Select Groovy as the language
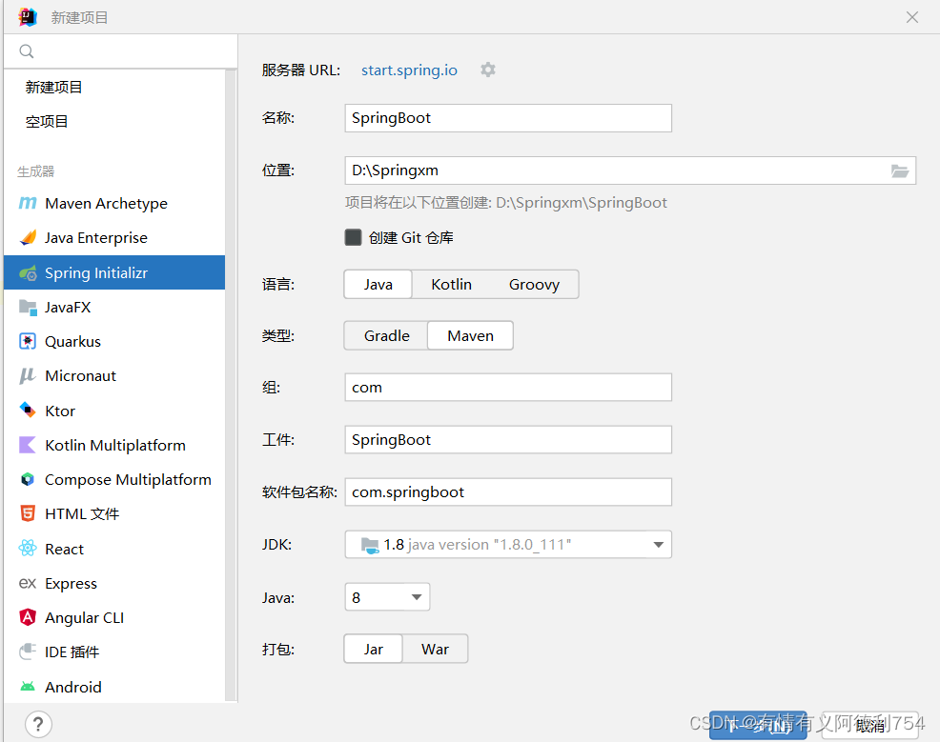940x742 pixels. point(534,285)
